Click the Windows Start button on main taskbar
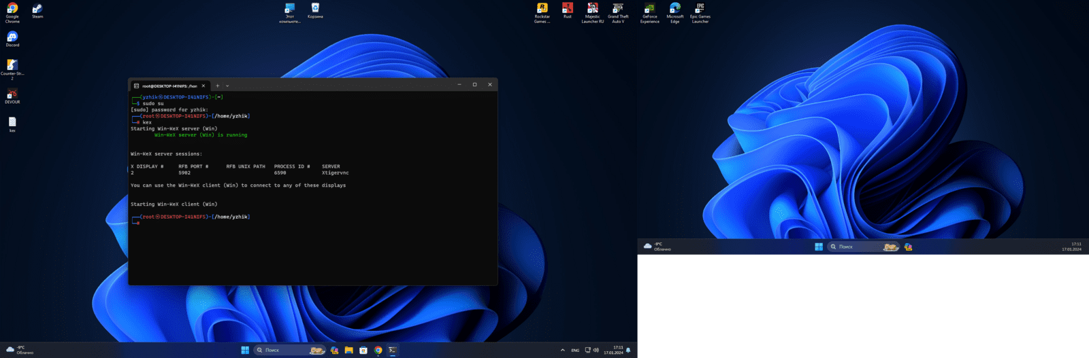This screenshot has width=1089, height=358. point(245,351)
